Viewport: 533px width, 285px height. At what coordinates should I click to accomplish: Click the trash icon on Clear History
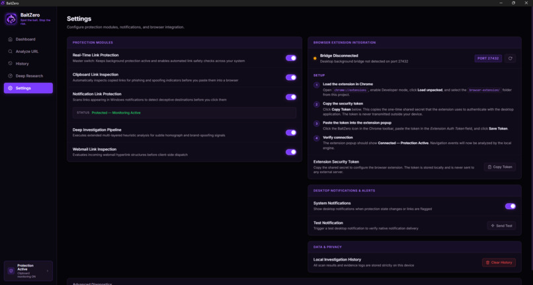(487, 263)
